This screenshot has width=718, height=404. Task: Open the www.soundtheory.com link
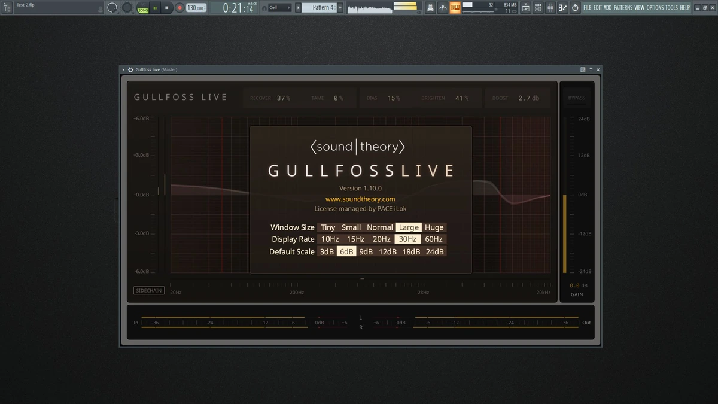click(360, 199)
